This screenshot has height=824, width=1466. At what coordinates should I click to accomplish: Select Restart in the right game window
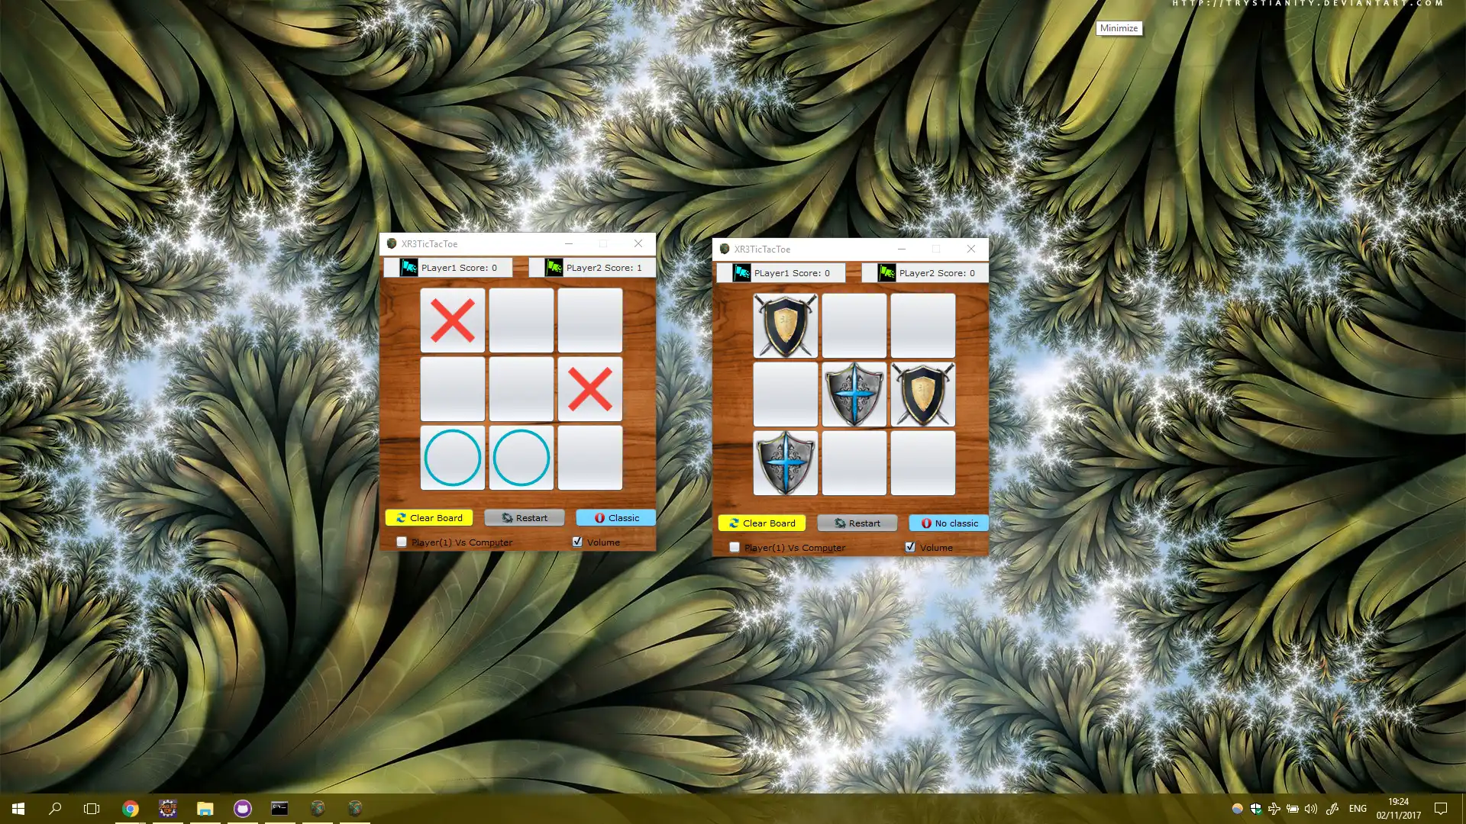click(x=857, y=522)
